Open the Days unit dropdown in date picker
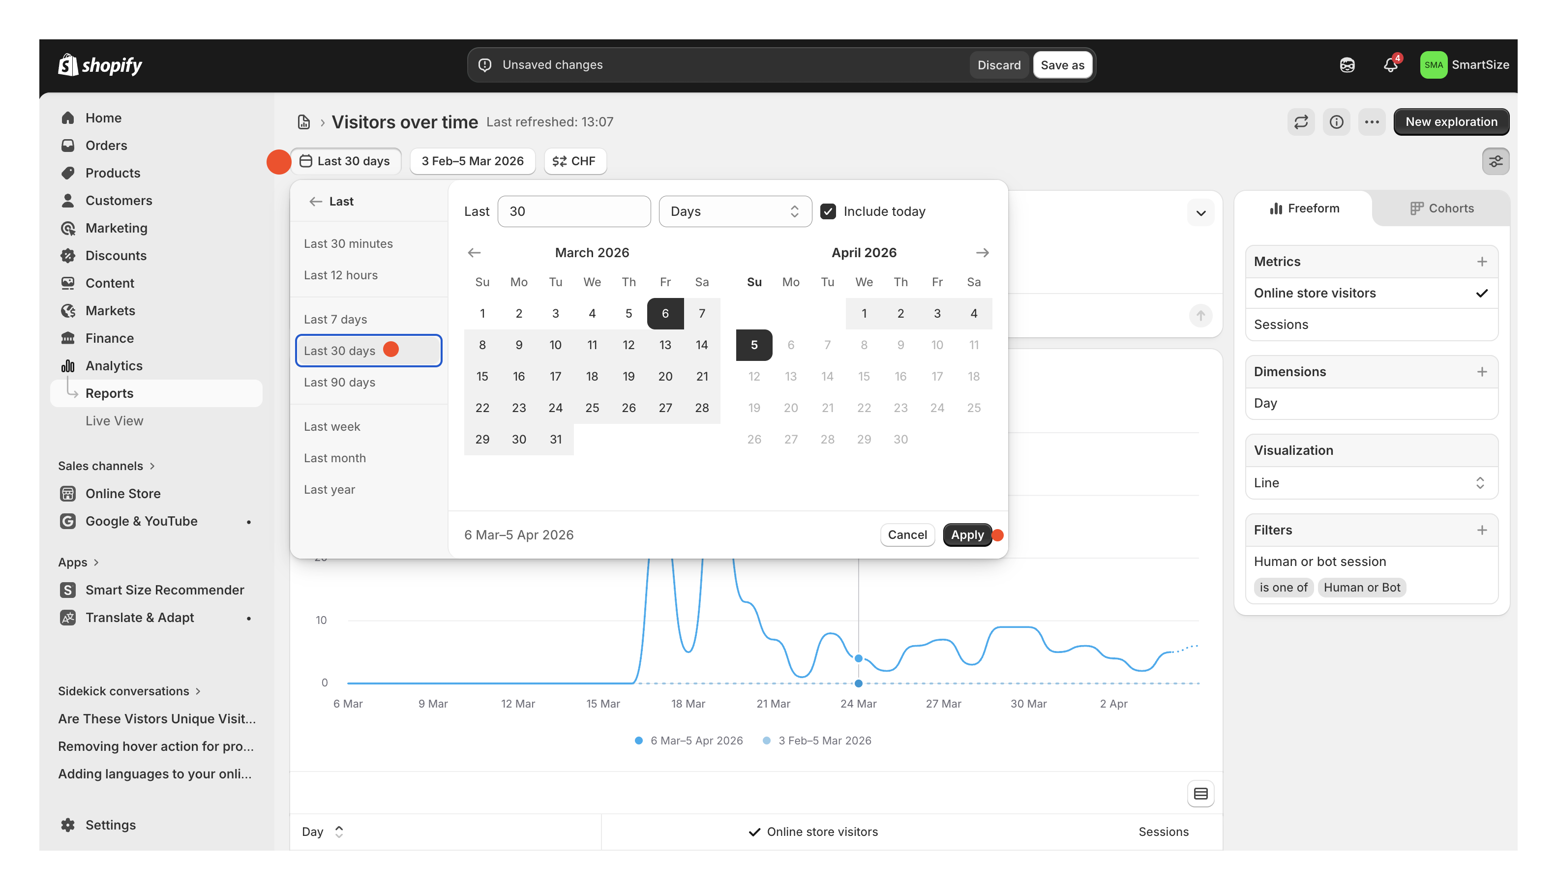The height and width of the screenshot is (890, 1557). coord(735,211)
